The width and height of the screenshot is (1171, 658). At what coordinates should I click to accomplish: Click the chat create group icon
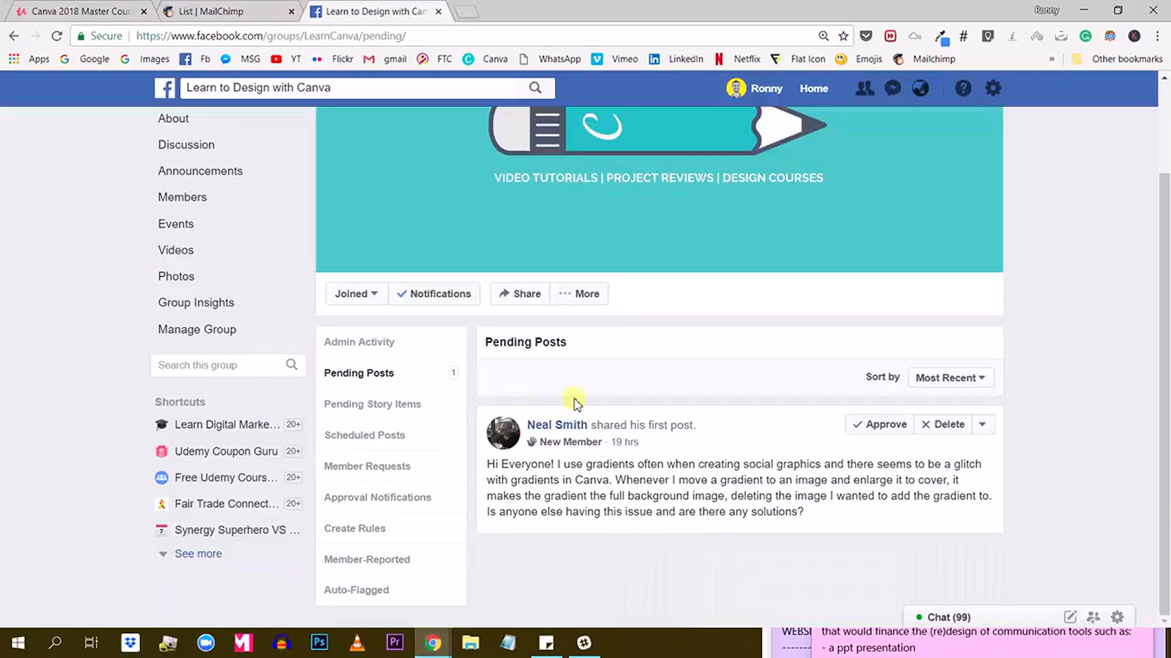coord(1094,617)
